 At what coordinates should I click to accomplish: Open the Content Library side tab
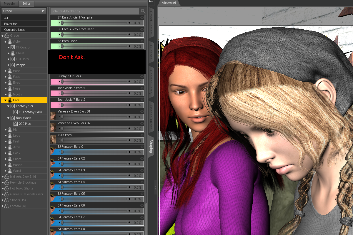[x=151, y=82]
